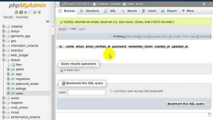
Task: Expand the garments_app database node
Action: 4,36
